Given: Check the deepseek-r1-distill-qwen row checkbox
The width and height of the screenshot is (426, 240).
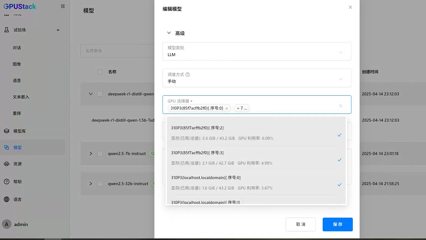Looking at the screenshot, I should [100, 94].
